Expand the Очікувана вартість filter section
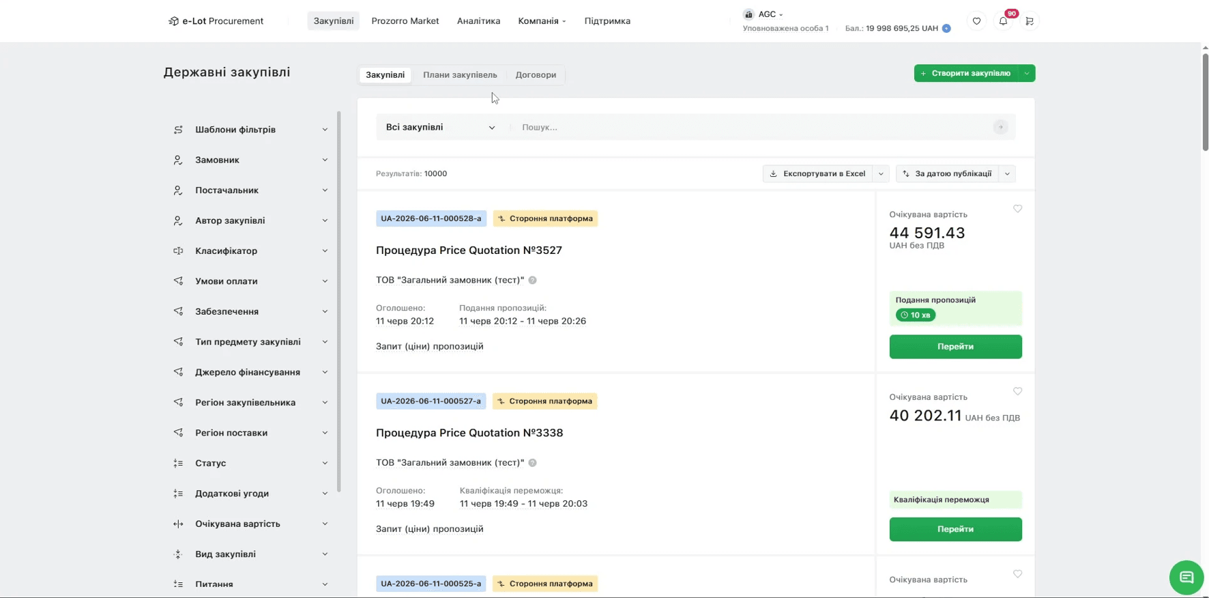The image size is (1209, 598). (325, 524)
